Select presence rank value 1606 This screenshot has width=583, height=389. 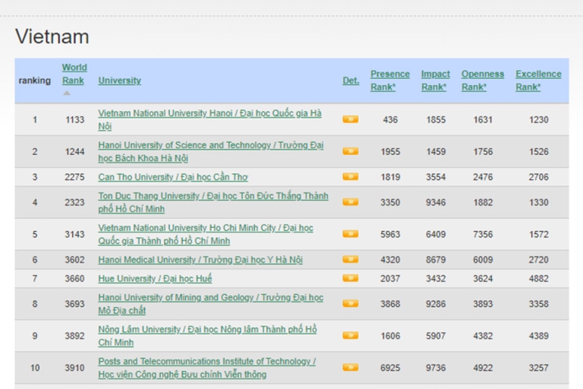[x=390, y=336]
